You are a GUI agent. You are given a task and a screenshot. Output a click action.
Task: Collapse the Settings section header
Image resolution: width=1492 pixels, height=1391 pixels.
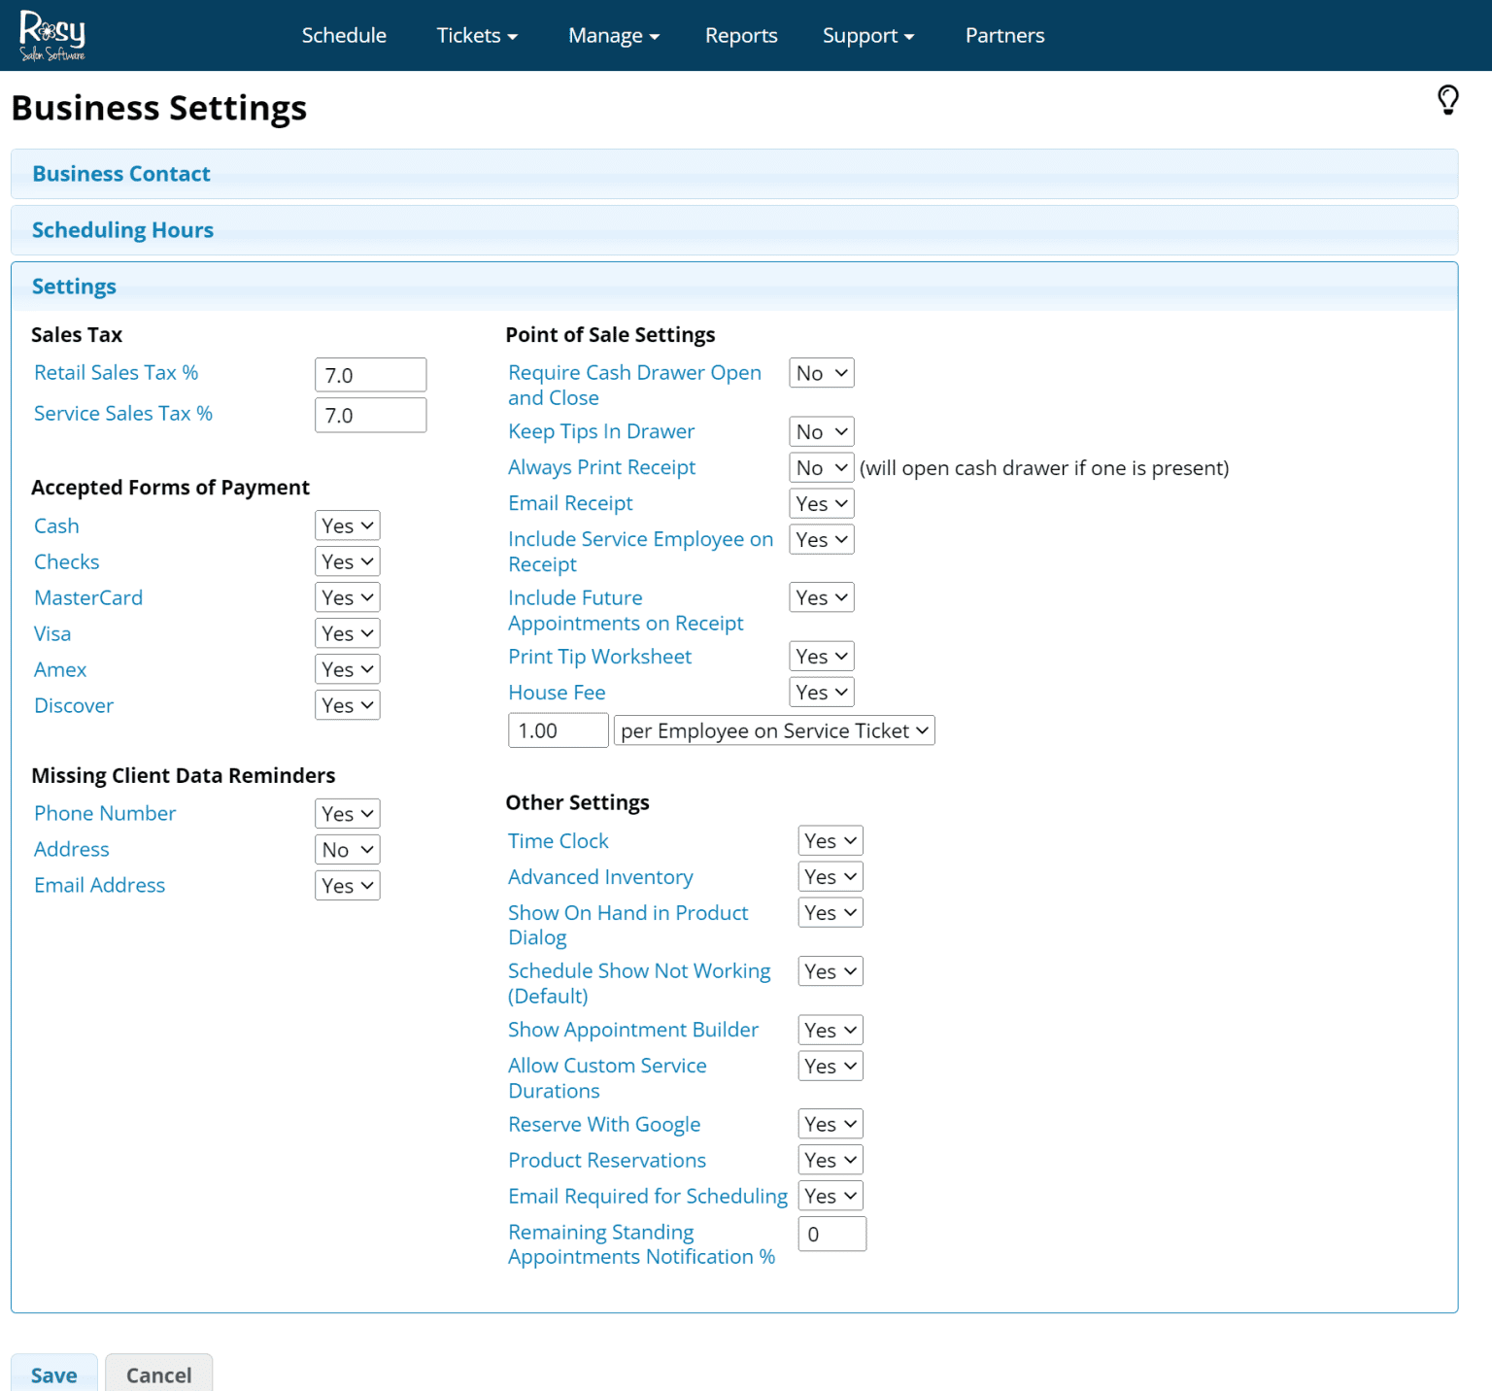point(74,287)
